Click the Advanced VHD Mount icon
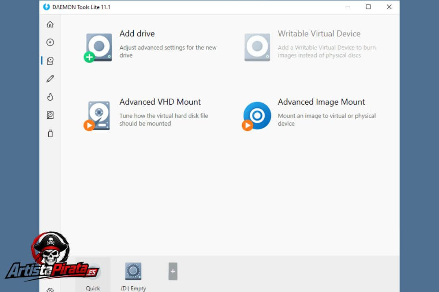 (97, 116)
